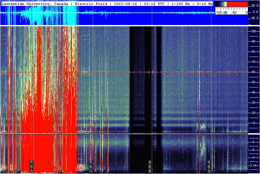260x174 pixels.
Task: Click the 0 % amplitude axis label
Action: 255,12
